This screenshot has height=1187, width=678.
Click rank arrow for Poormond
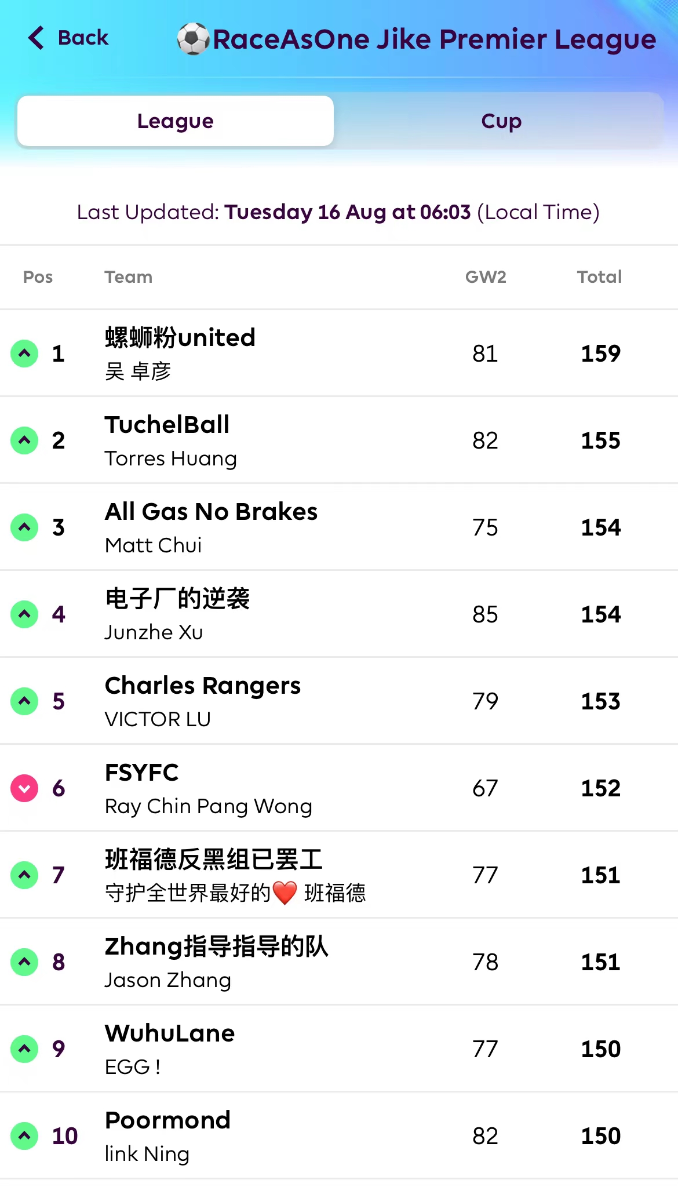pos(24,1136)
